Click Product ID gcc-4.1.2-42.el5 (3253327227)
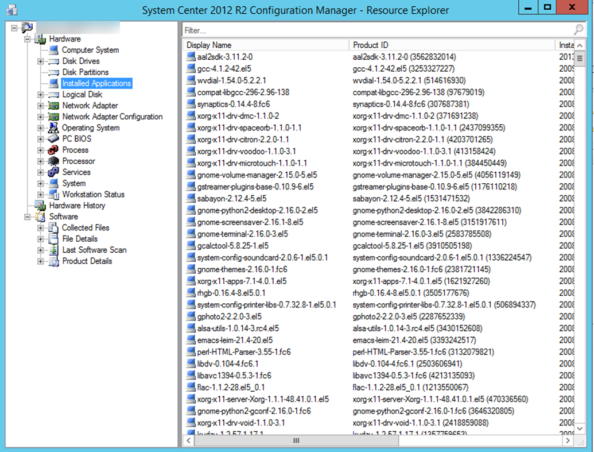Viewport: 594px width, 452px height. (x=403, y=69)
